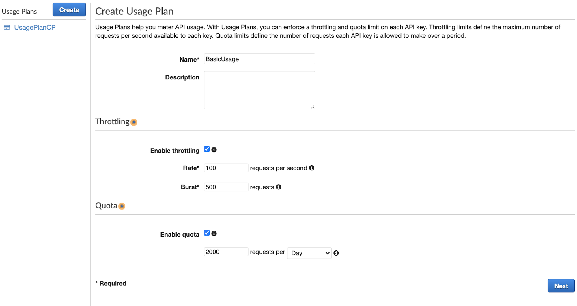The width and height of the screenshot is (577, 306).
Task: Click the Throttling orange hint dot icon
Action: (x=134, y=122)
